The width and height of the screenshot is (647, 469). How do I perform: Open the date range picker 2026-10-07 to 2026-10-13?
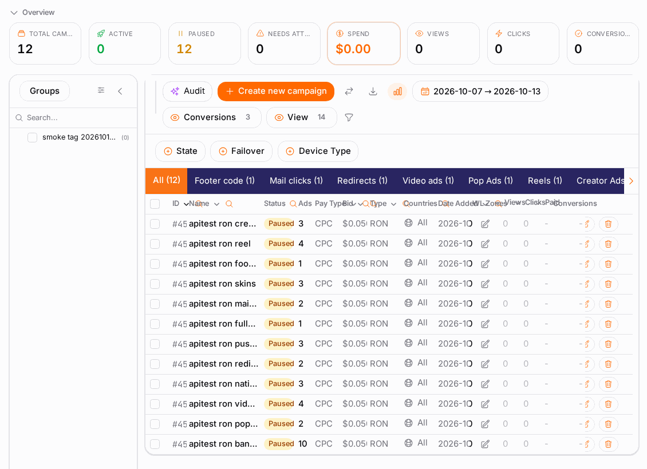(x=480, y=91)
